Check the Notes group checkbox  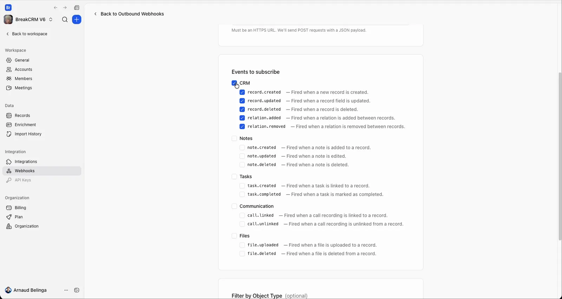[234, 138]
